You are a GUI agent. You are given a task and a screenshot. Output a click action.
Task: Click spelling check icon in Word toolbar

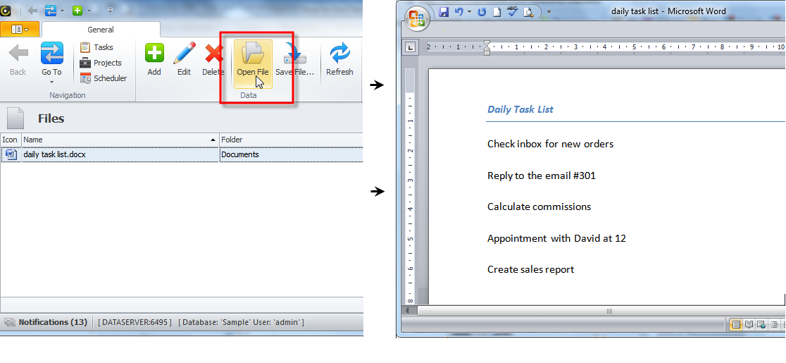click(513, 12)
